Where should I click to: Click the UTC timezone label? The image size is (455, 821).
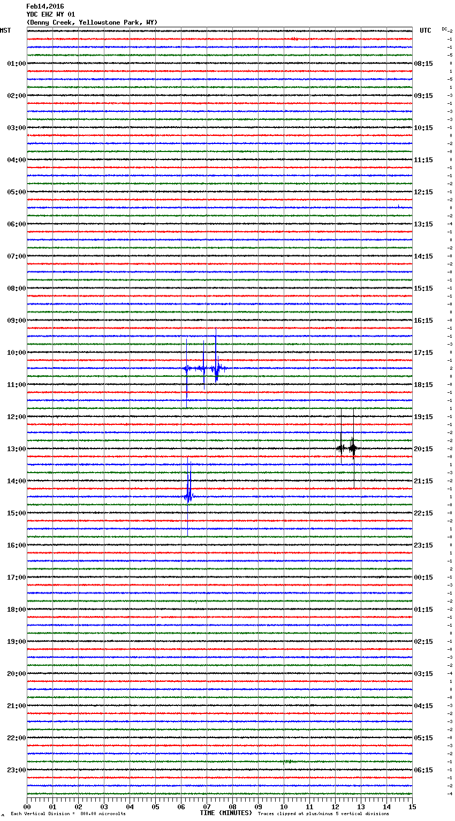pos(425,31)
